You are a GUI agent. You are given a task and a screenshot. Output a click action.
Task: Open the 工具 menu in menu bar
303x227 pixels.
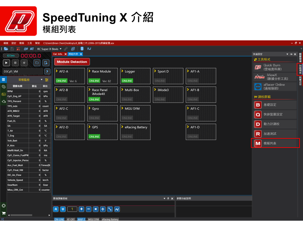click(29, 43)
